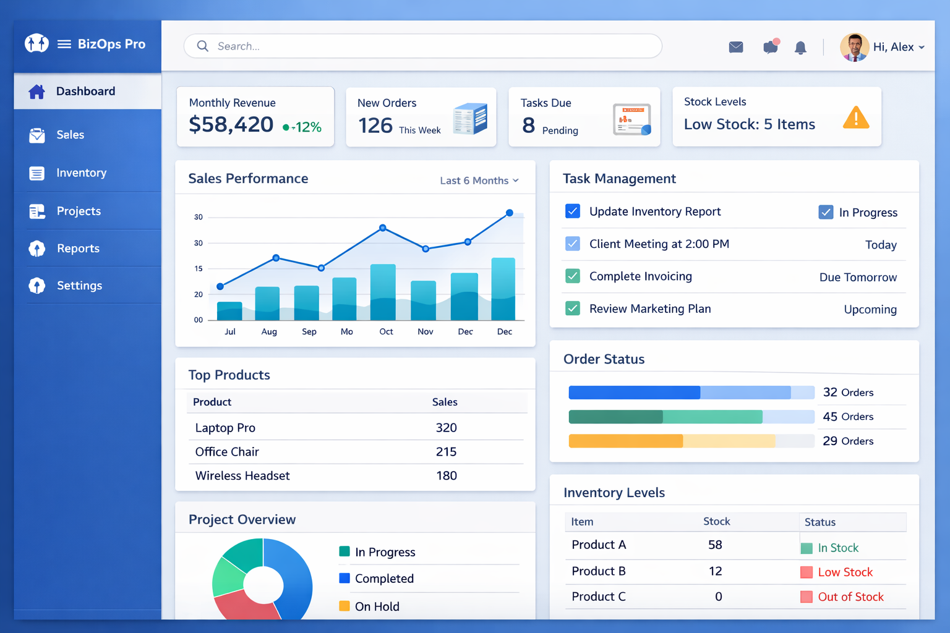
Task: Uncheck the Update Inventory Report task
Action: pos(572,211)
